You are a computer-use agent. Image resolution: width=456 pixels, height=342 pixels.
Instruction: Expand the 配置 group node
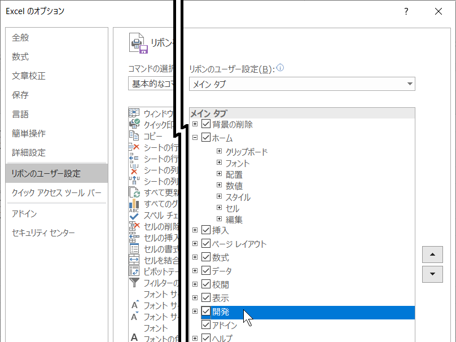220,174
